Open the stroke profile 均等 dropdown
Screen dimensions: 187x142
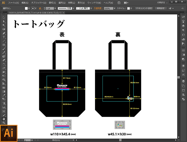[x=73, y=8]
